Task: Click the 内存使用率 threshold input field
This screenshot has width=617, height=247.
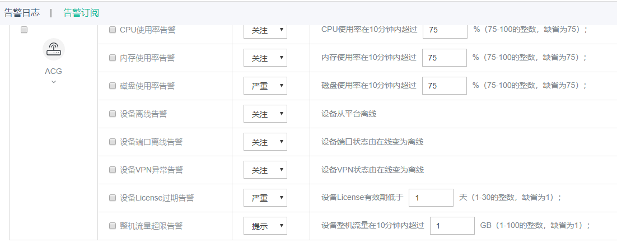Action: [444, 58]
